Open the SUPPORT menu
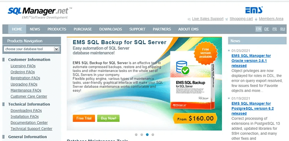The width and height of the screenshot is (289, 141). click(137, 29)
